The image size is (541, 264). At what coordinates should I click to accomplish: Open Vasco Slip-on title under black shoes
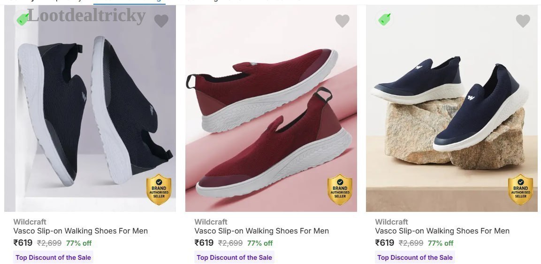click(80, 231)
